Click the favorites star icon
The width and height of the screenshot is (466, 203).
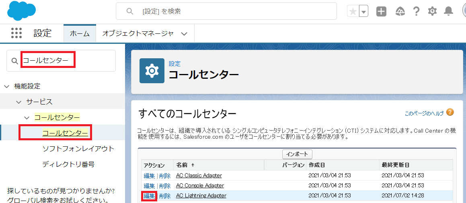click(353, 12)
